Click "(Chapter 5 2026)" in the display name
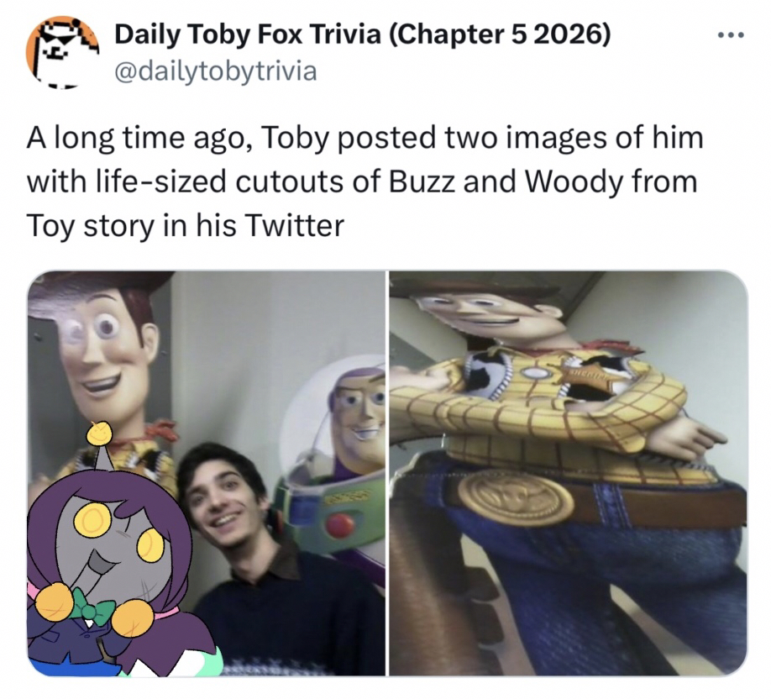This screenshot has width=771, height=699. point(501,36)
